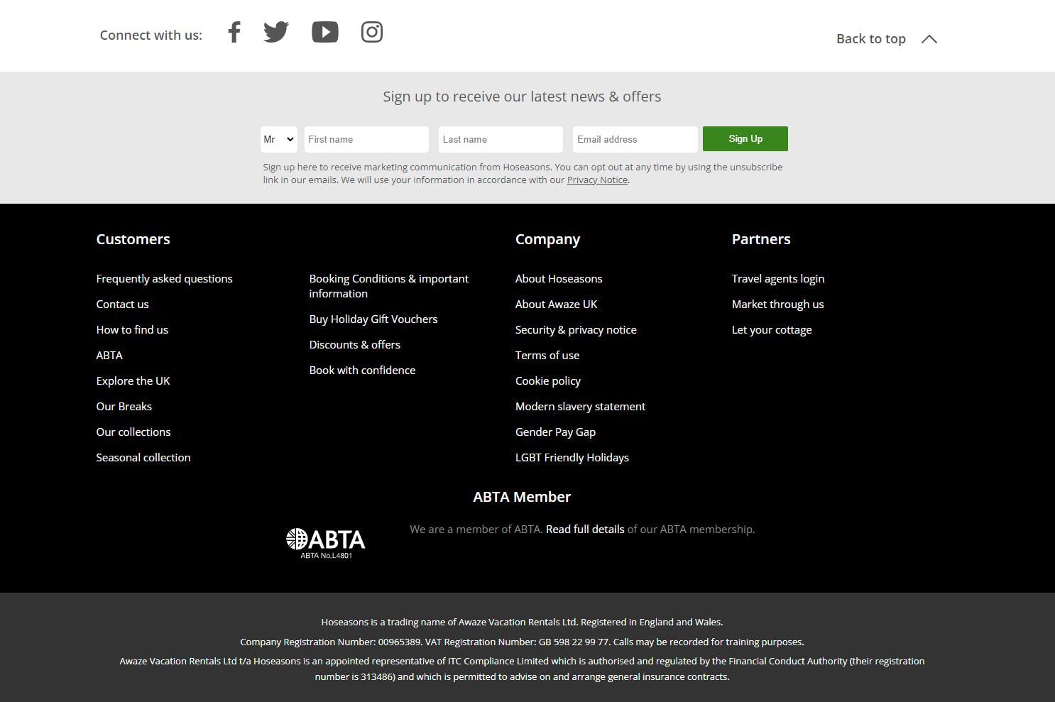Screen dimensions: 1055x702
Task: Go to Contact us
Action: tap(123, 305)
